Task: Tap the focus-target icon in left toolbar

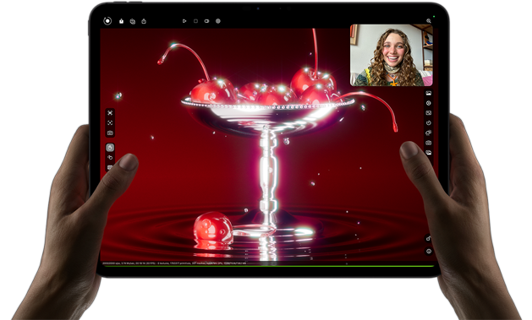Action: pos(110,123)
